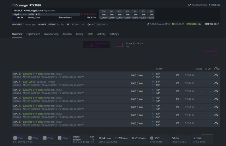Click the 59° GPU temperature tile in header

(x=151, y=14)
